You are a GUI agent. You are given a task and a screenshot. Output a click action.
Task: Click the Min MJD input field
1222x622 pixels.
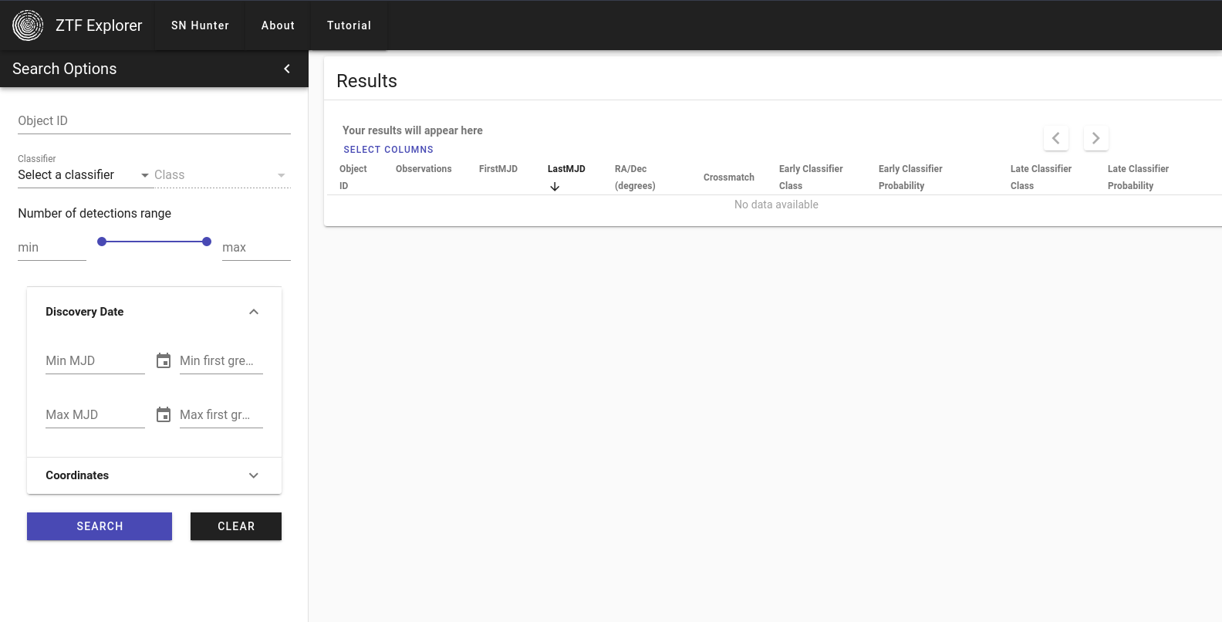tap(95, 361)
